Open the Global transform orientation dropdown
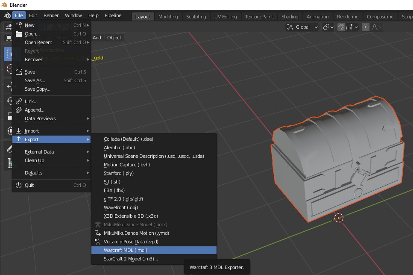The height and width of the screenshot is (275, 413). (x=302, y=27)
